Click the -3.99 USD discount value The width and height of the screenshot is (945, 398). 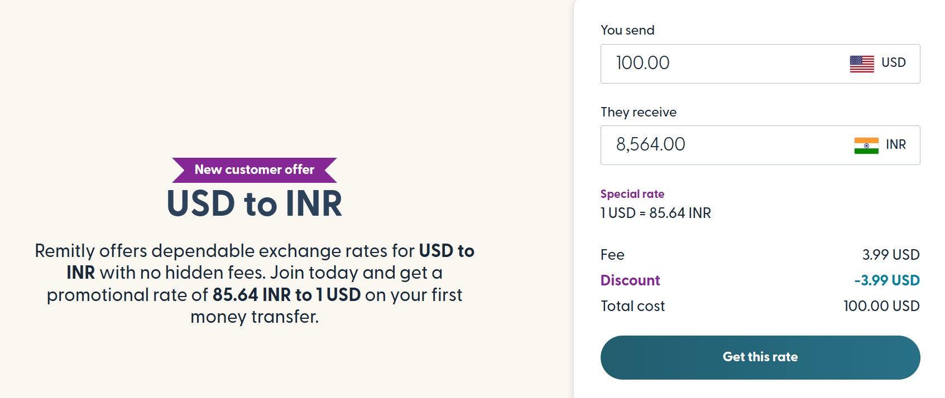(887, 280)
